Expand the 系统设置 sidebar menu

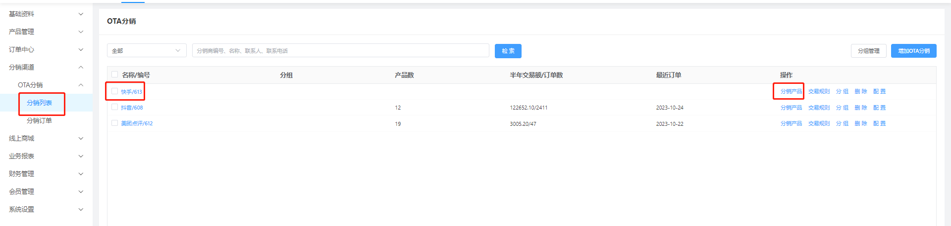click(x=46, y=209)
